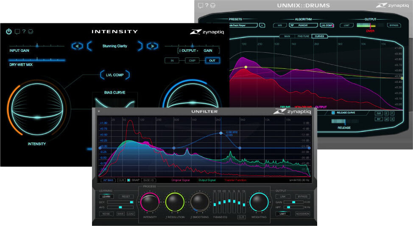Viewport: 413px width, 226px height.
Task: Toggle LIMIT in Unfilter output
Action: 283,214
